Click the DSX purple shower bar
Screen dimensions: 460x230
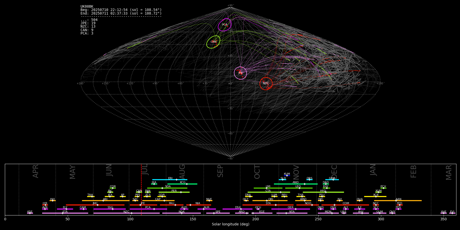tap(237, 209)
